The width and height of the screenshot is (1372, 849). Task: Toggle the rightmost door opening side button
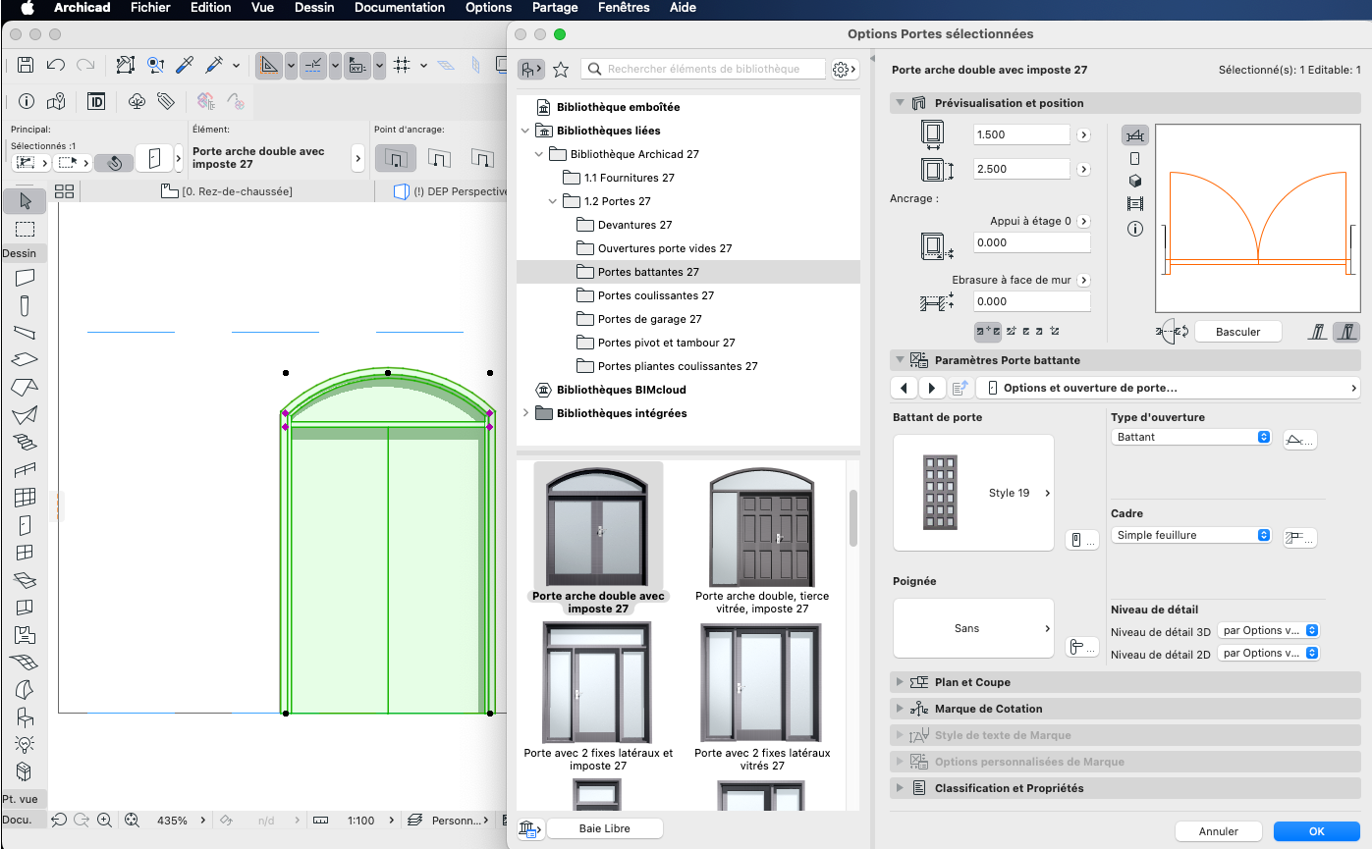point(1346,332)
